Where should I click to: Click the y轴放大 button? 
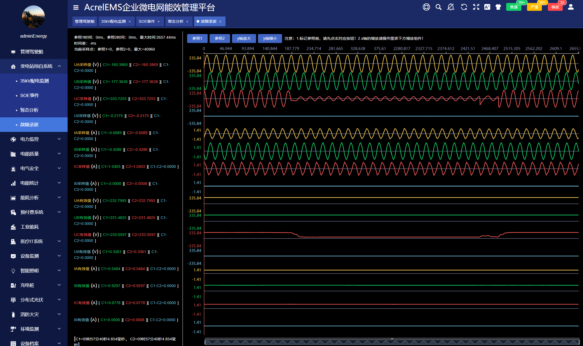click(244, 38)
